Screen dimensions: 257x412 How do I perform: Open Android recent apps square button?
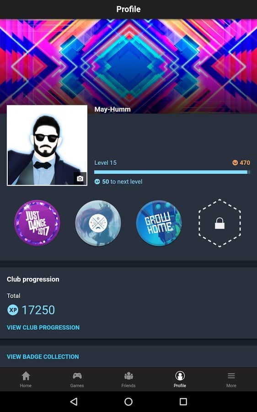tap(183, 401)
